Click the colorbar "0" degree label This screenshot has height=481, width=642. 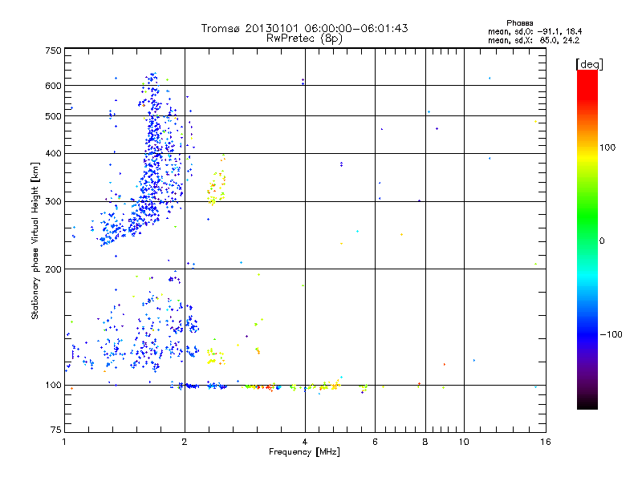(x=602, y=241)
